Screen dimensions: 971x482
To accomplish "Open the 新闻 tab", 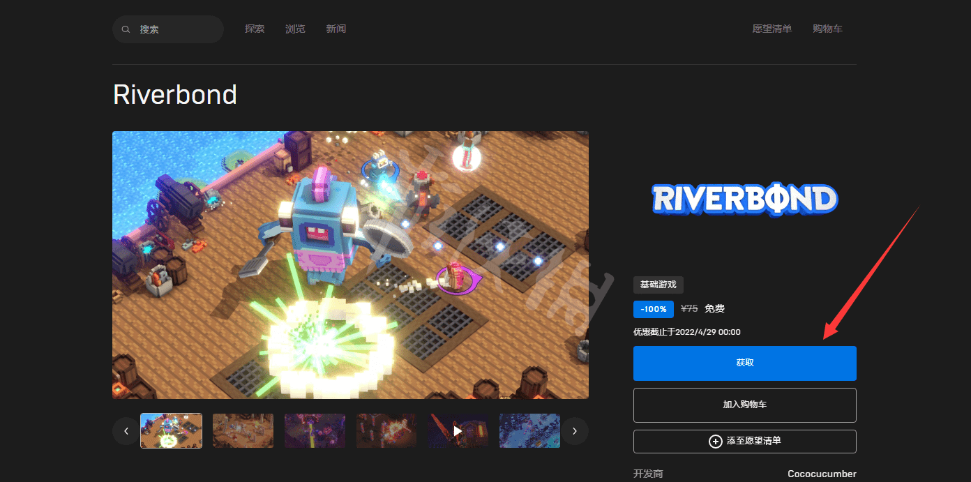I will point(336,29).
